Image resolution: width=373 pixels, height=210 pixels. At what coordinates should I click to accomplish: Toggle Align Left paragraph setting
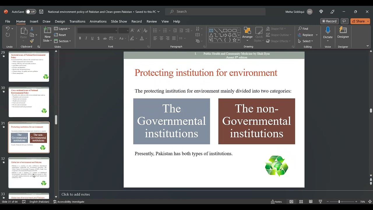[x=155, y=38]
